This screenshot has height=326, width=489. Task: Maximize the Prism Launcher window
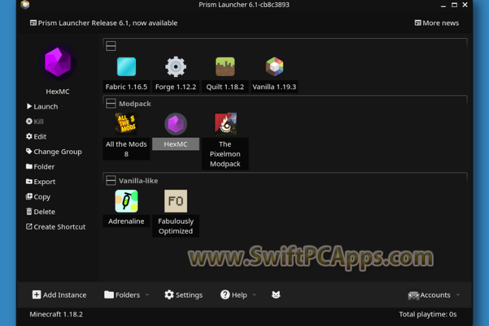pyautogui.click(x=454, y=5)
